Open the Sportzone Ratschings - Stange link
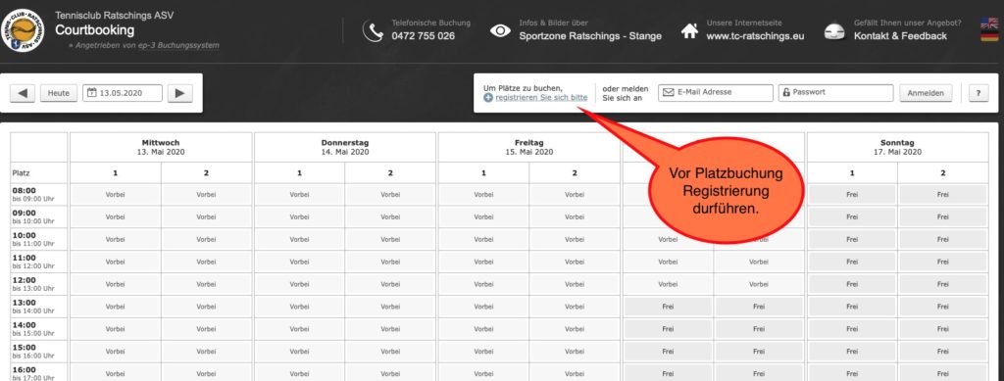 click(x=589, y=36)
